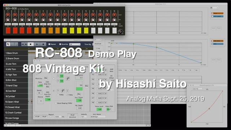Screen dimensions: 231x130
Task: Click the green Voice Level value
Action: [99, 109]
